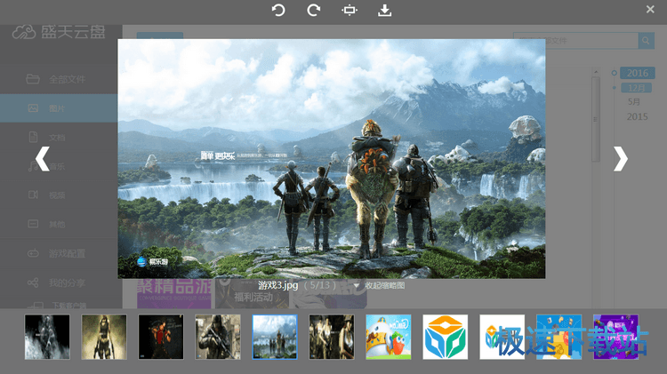
Task: Select 图片 category in the sidebar
Action: (x=59, y=108)
